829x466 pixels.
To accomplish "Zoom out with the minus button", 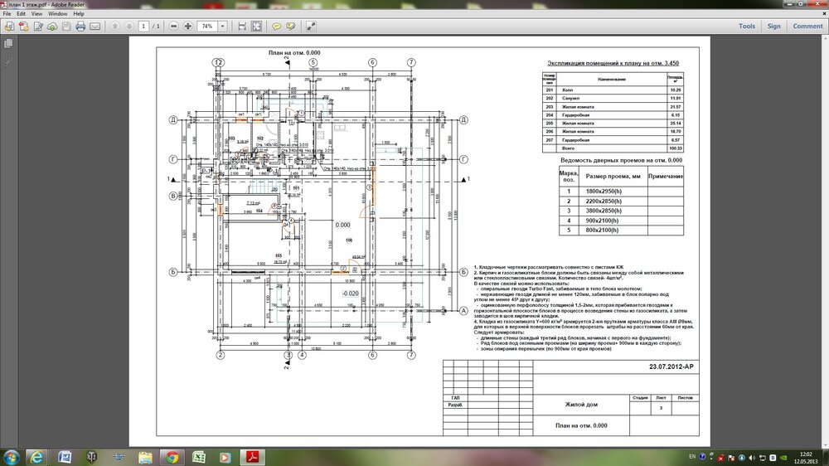I will pyautogui.click(x=174, y=27).
